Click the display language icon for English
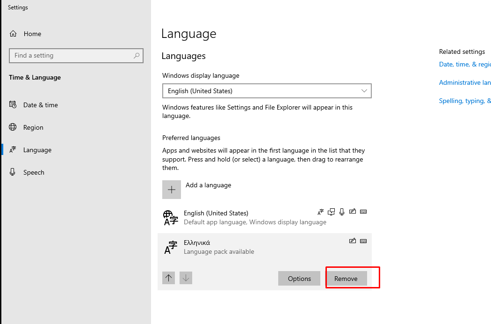Image resolution: width=491 pixels, height=324 pixels. (x=320, y=212)
